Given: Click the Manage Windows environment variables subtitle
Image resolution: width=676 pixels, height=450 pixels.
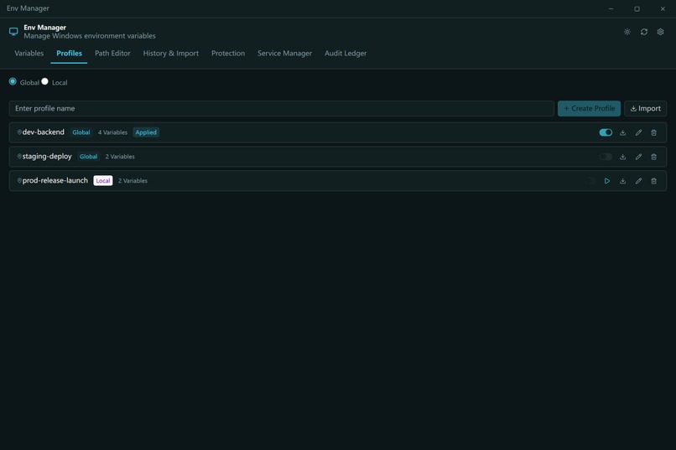Looking at the screenshot, I should (x=90, y=36).
